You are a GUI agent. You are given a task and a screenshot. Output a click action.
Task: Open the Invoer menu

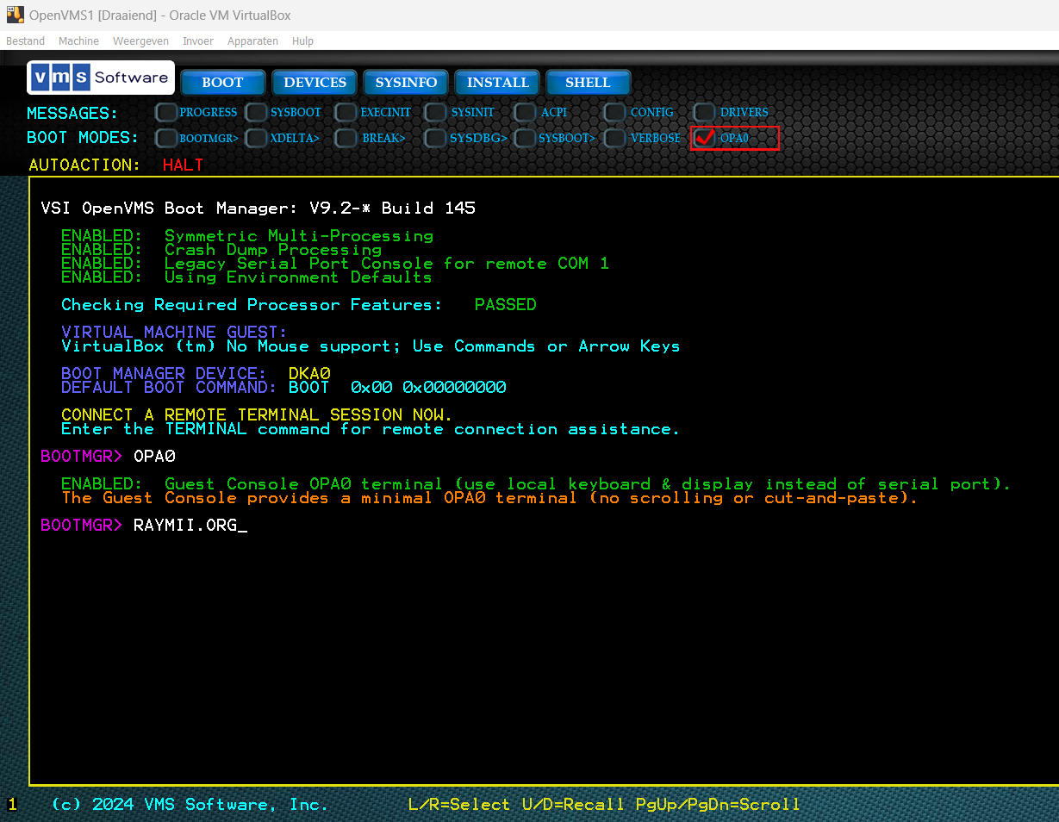(x=197, y=40)
